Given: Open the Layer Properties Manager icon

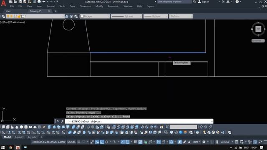Looking at the screenshot, I should tap(3, 16).
